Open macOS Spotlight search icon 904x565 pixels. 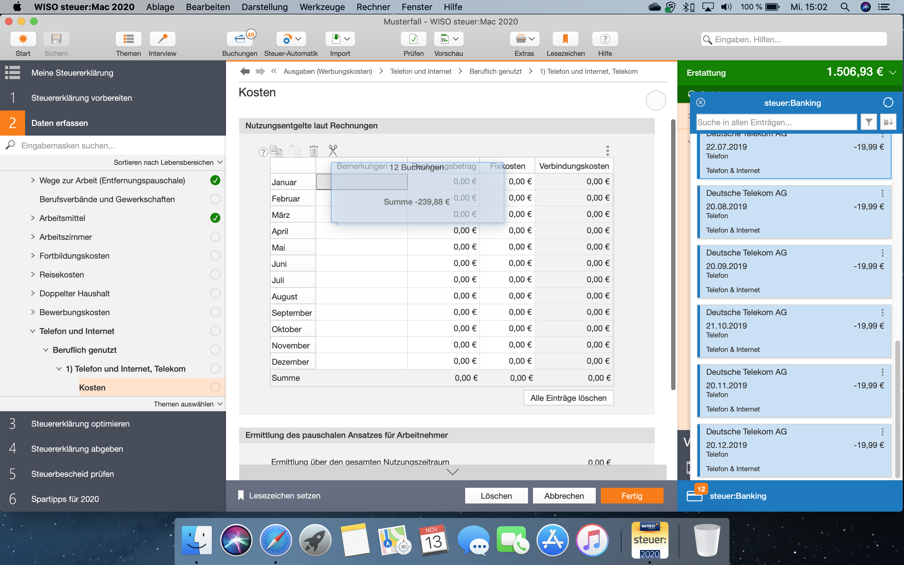point(845,7)
